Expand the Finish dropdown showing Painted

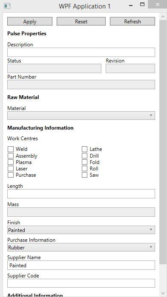pyautogui.click(x=81, y=230)
